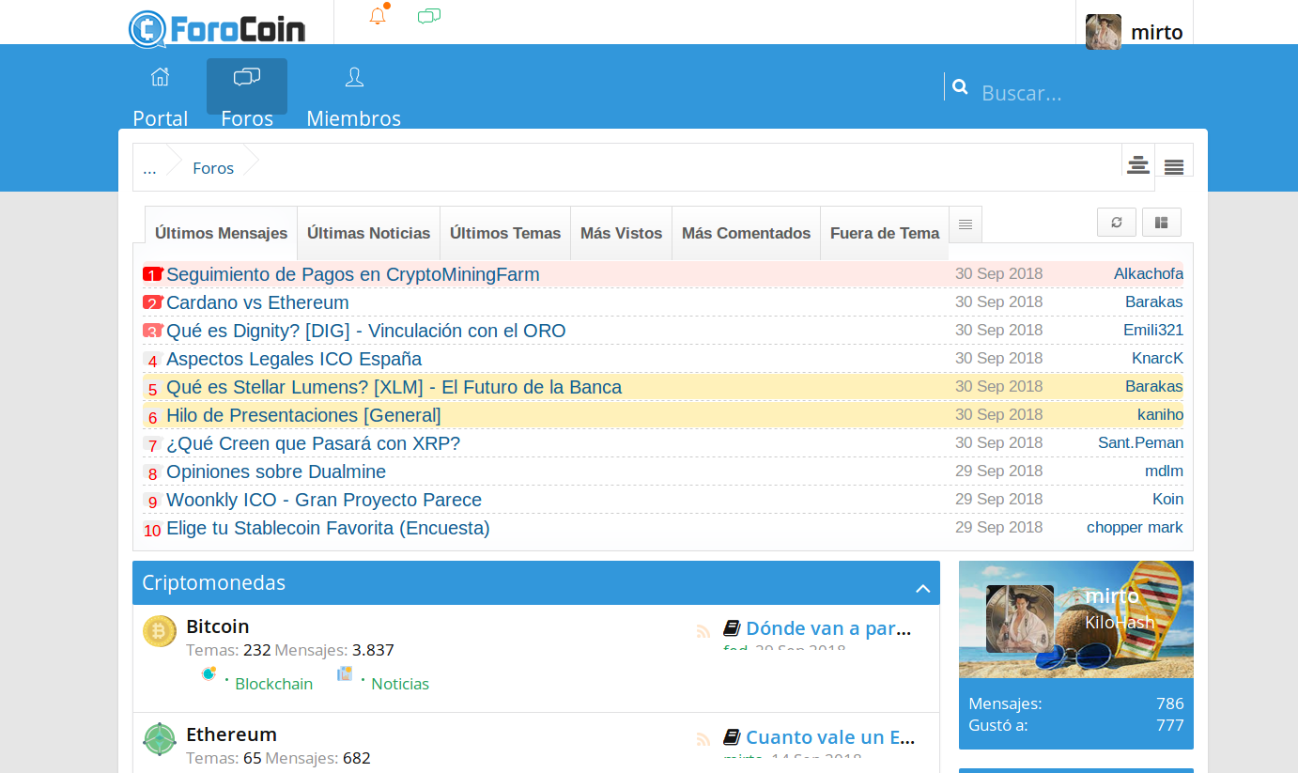This screenshot has width=1298, height=773.
Task: Click the refresh icon in the tabs panel
Action: 1116,223
